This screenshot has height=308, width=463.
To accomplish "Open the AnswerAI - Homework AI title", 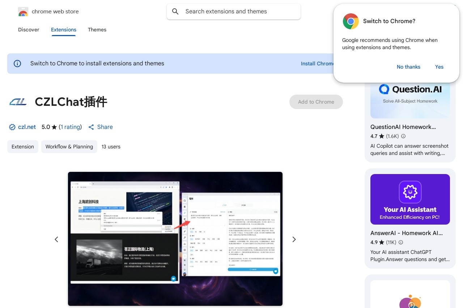I will (407, 233).
